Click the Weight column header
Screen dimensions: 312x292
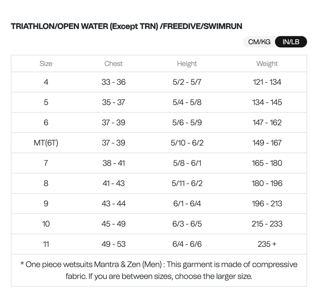(x=268, y=64)
